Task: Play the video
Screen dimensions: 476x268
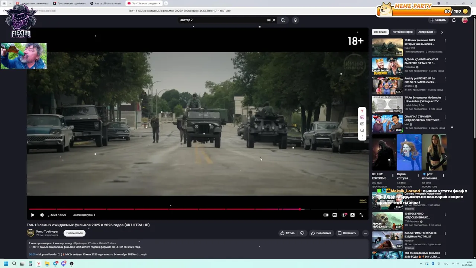Action: click(33, 215)
